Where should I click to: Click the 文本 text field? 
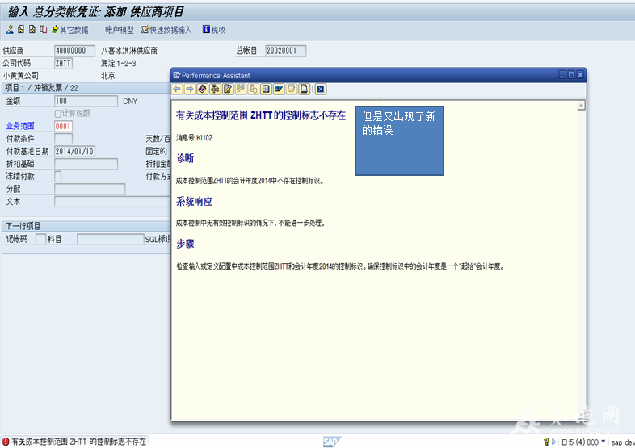(112, 202)
